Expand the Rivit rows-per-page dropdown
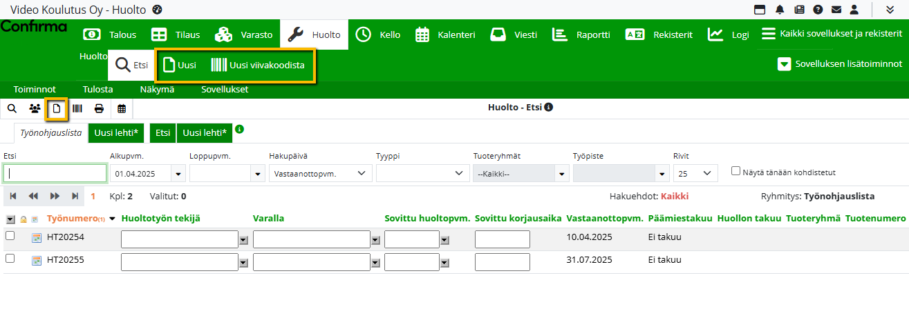 point(695,173)
